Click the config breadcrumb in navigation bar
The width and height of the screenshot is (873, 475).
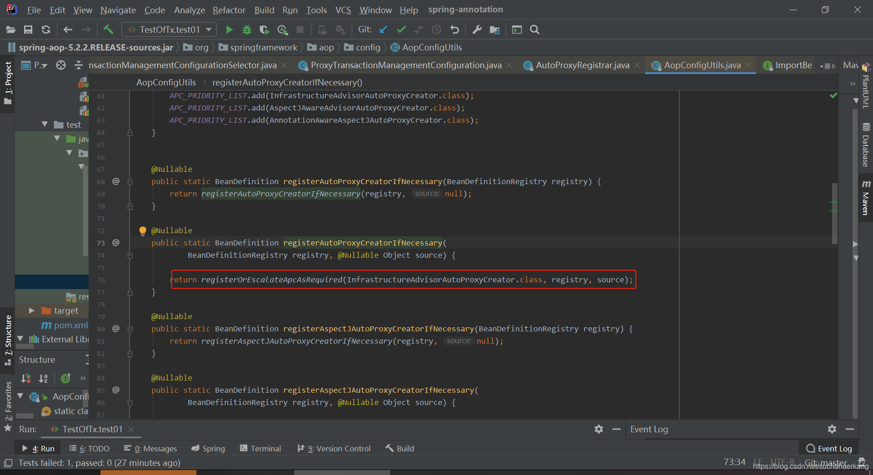[362, 47]
